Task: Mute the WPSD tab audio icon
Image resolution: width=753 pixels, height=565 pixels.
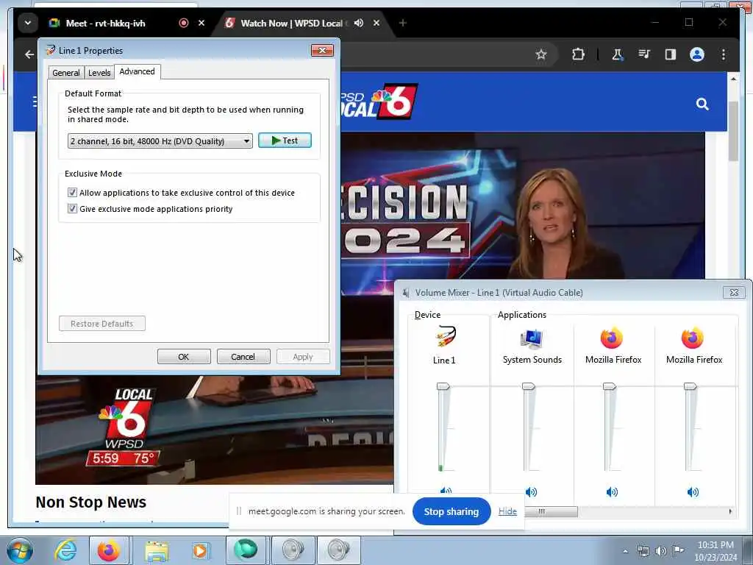Action: [358, 23]
